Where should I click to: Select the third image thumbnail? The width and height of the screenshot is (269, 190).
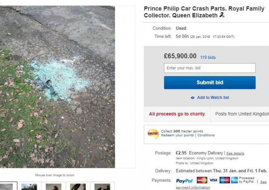tap(53, 186)
